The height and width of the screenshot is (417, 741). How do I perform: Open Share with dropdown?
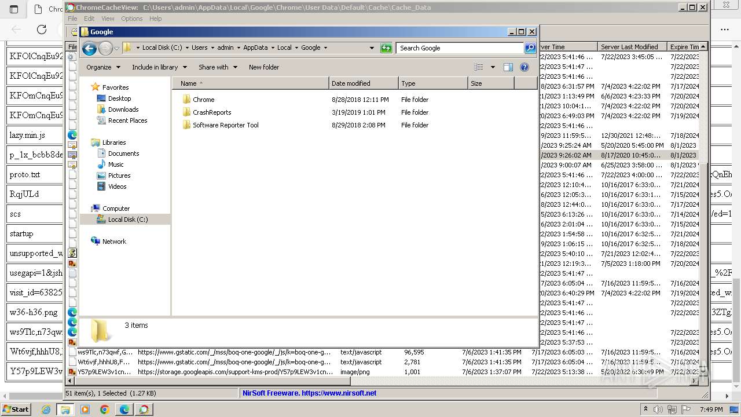coord(218,67)
